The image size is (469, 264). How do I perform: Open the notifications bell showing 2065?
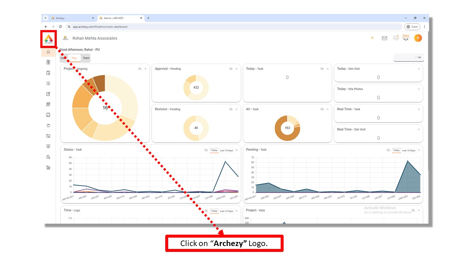click(x=406, y=38)
